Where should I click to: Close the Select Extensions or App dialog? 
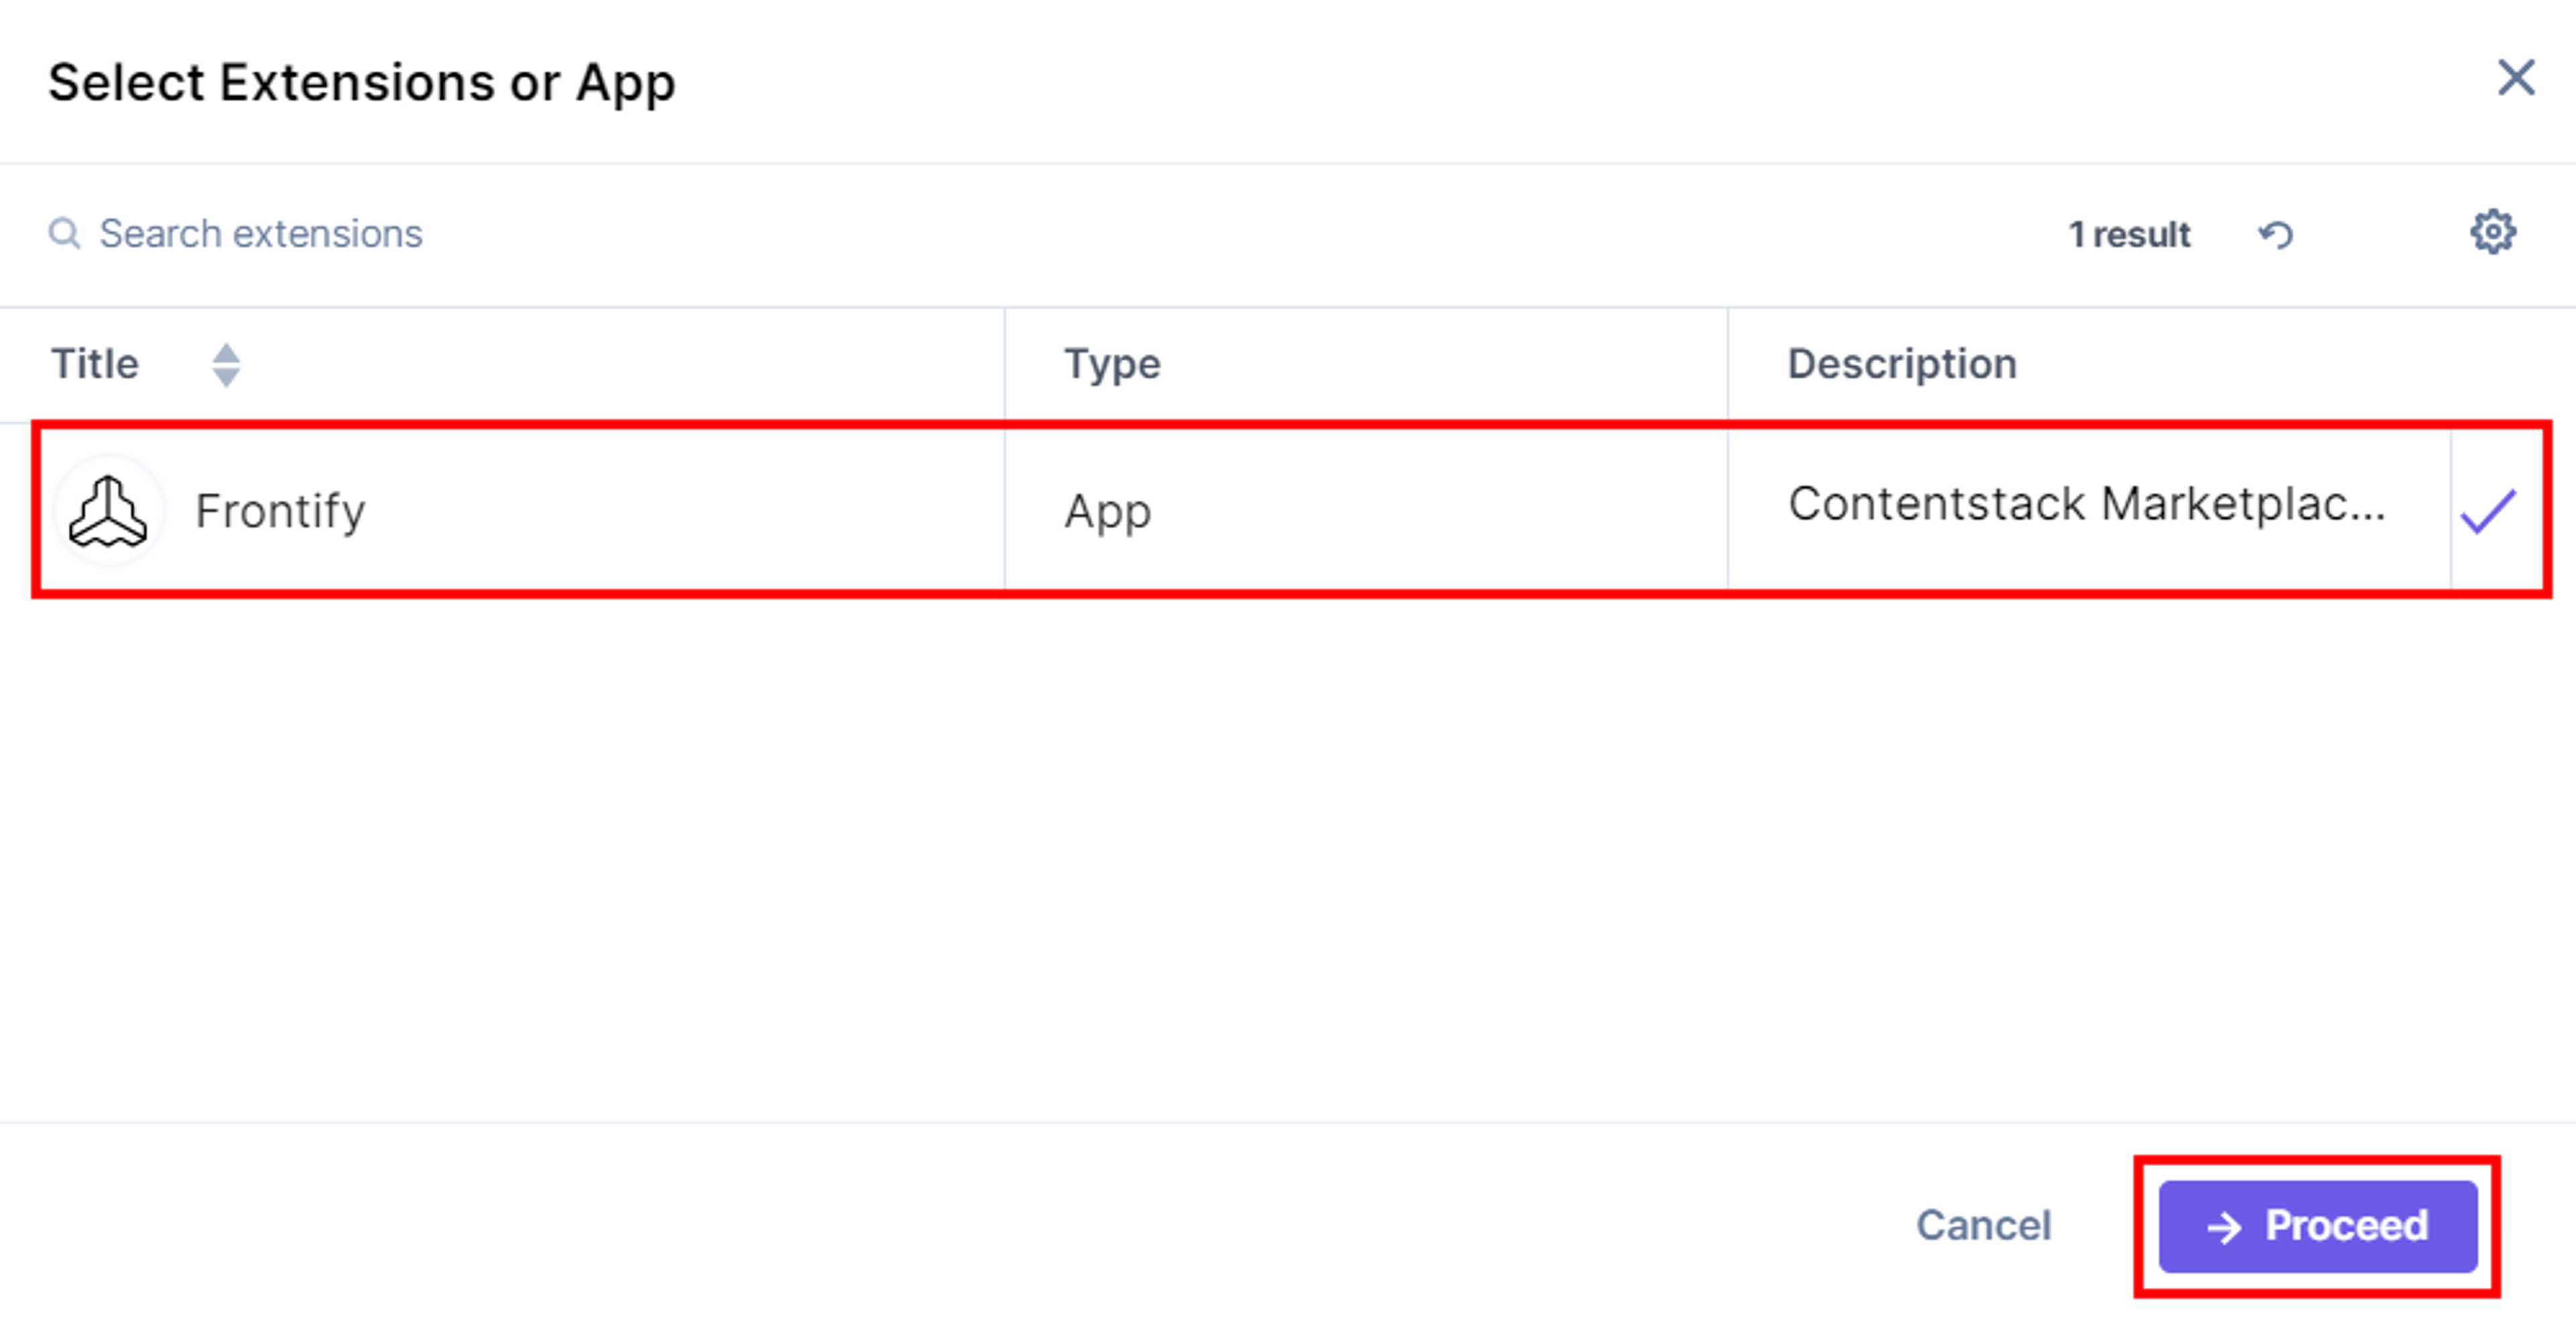(x=2516, y=77)
